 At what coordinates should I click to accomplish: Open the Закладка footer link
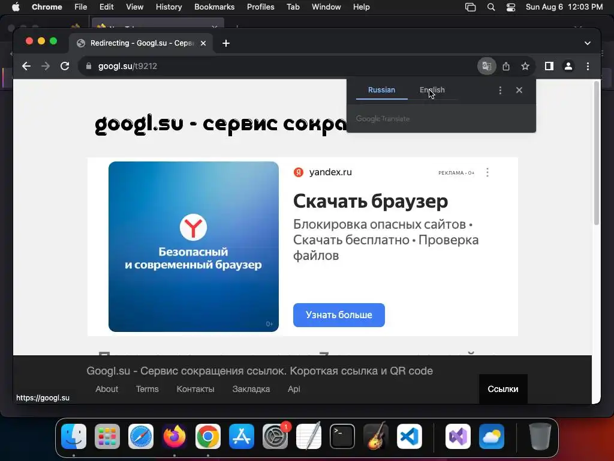[x=251, y=389]
